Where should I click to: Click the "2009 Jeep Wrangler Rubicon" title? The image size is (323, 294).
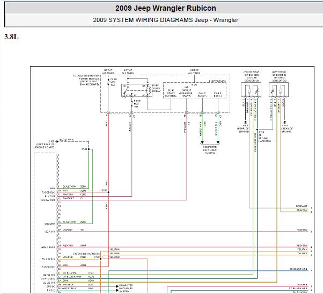(166, 8)
